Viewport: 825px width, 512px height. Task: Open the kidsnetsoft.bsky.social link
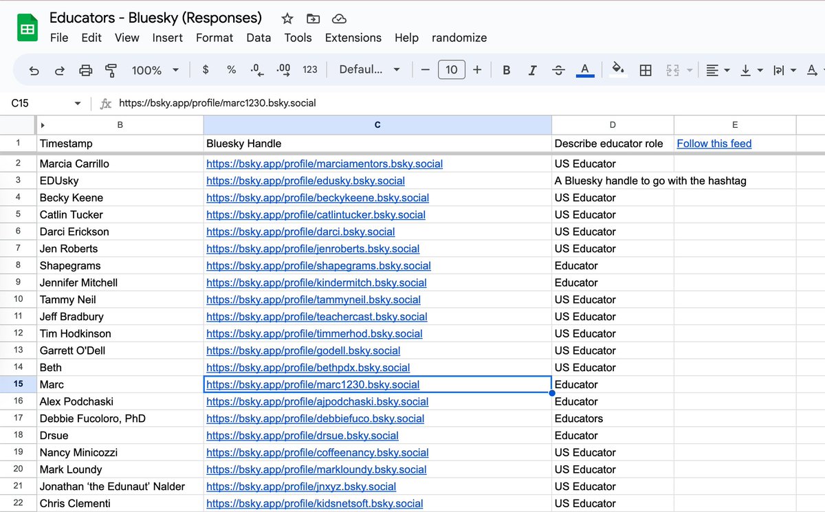pos(315,503)
